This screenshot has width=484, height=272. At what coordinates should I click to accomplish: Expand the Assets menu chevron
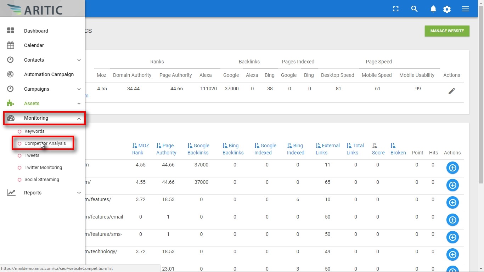(x=79, y=103)
